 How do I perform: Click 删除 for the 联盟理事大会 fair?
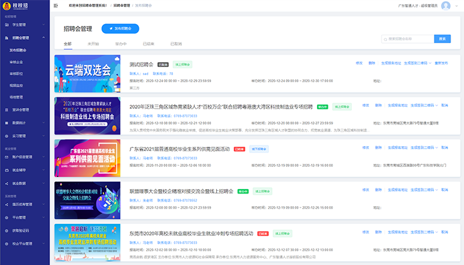pos(378,190)
